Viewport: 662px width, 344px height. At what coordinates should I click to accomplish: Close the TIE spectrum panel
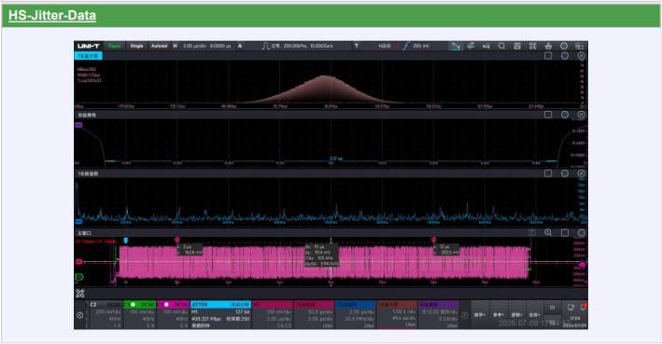click(x=582, y=173)
